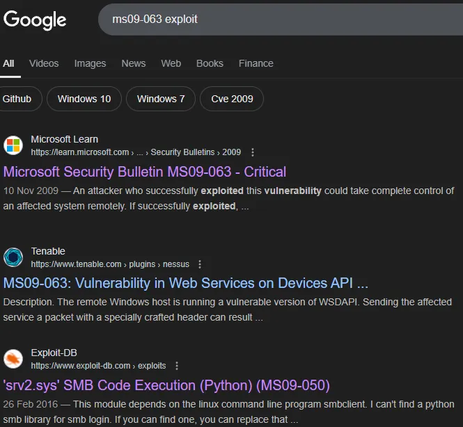Click the '26 Feb 2016' snippet date

click(x=31, y=404)
